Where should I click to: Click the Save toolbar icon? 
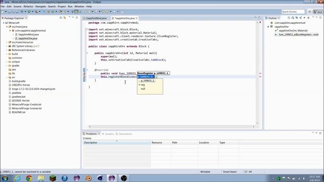(9, 12)
